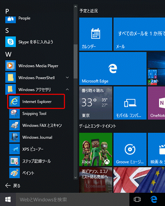Launch the Snipping Tool icon
The image size is (165, 206).
(15, 113)
